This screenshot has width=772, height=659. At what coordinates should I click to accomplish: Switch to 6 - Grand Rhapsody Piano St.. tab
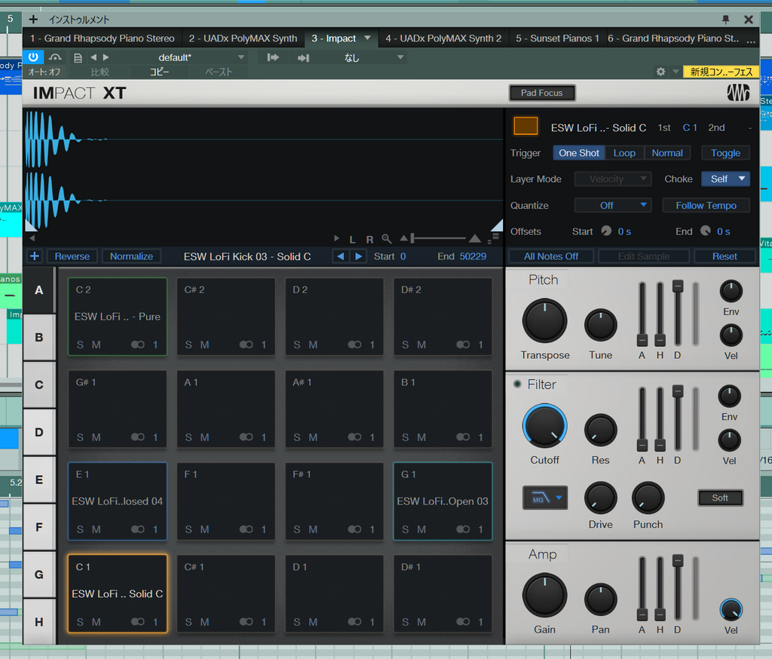[x=673, y=38]
